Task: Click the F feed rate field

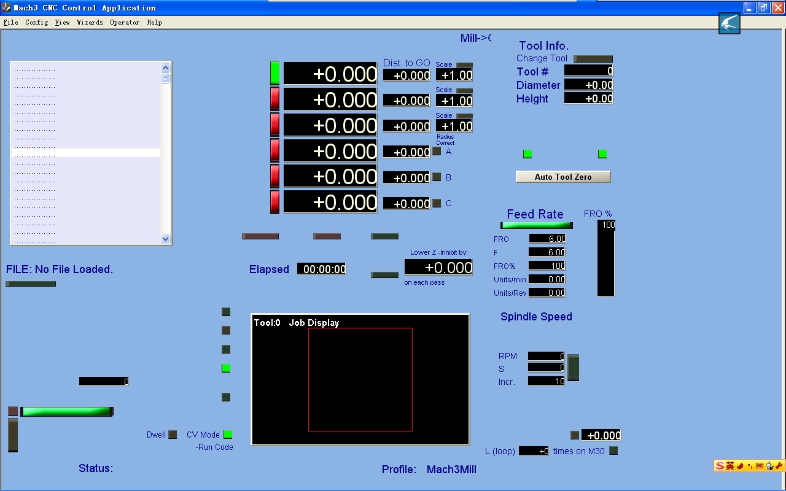Action: [547, 252]
